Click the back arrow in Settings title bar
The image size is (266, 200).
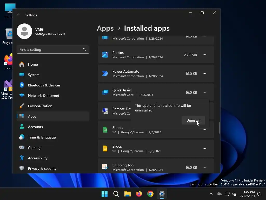point(19,15)
